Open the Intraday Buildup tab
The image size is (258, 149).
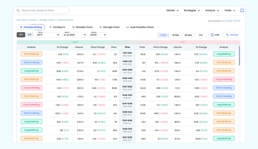31,27
